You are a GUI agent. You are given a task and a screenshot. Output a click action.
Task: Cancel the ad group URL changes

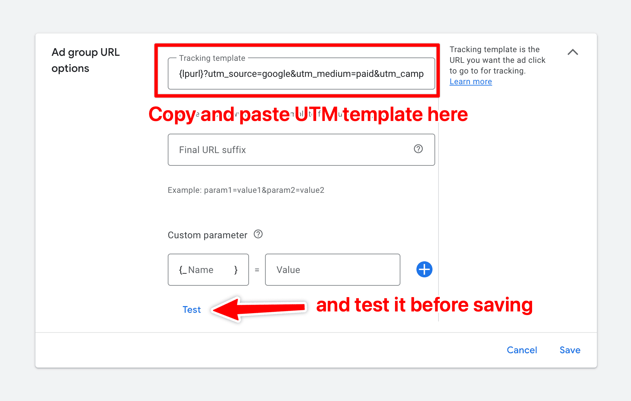tap(522, 350)
